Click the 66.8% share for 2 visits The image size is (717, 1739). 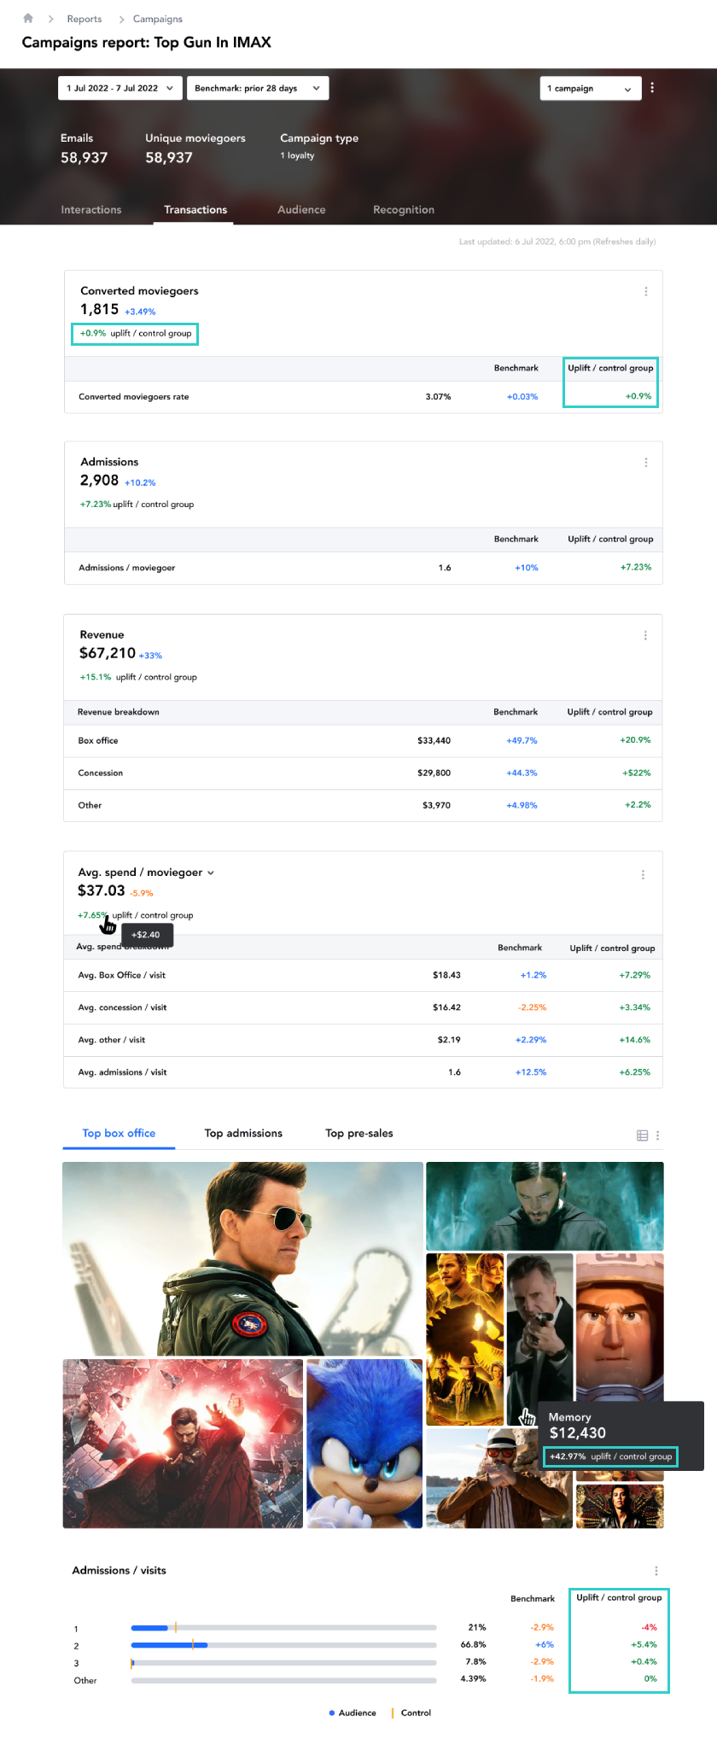click(x=473, y=1645)
